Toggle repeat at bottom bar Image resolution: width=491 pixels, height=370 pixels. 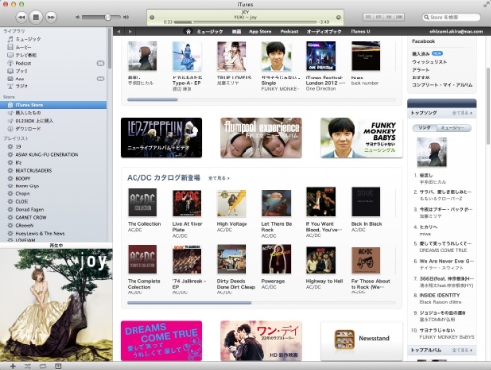(43, 366)
